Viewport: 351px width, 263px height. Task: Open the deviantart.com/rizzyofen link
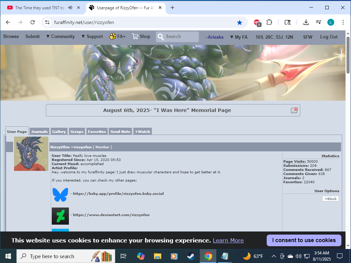(111, 215)
